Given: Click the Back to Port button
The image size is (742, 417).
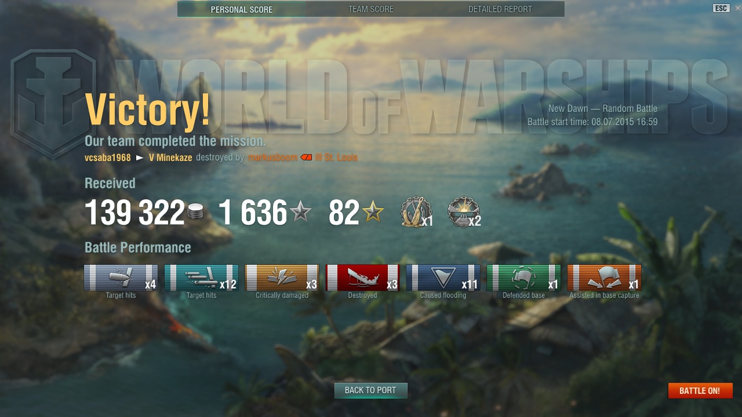Looking at the screenshot, I should tap(370, 390).
